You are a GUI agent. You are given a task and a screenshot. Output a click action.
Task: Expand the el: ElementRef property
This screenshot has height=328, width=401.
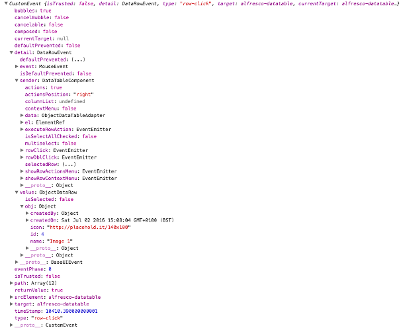pyautogui.click(x=22, y=122)
